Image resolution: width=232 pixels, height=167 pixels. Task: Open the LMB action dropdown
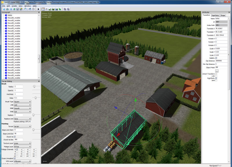pos(22,105)
